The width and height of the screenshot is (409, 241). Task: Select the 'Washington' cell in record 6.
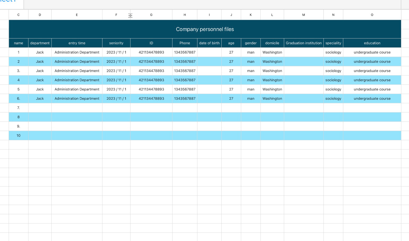coord(272,99)
